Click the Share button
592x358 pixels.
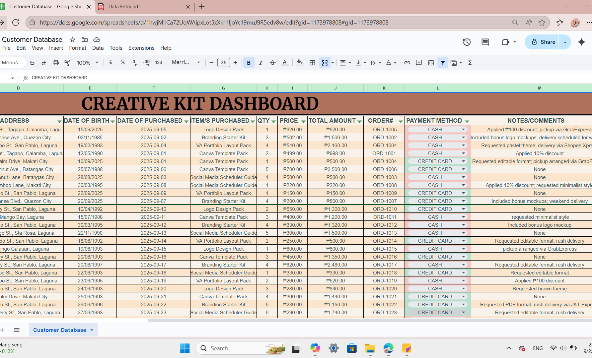click(543, 42)
